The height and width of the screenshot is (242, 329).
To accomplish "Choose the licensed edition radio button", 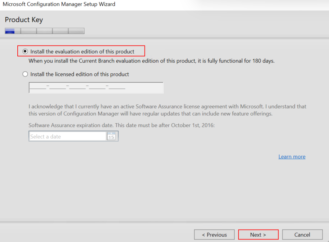I will (x=25, y=74).
